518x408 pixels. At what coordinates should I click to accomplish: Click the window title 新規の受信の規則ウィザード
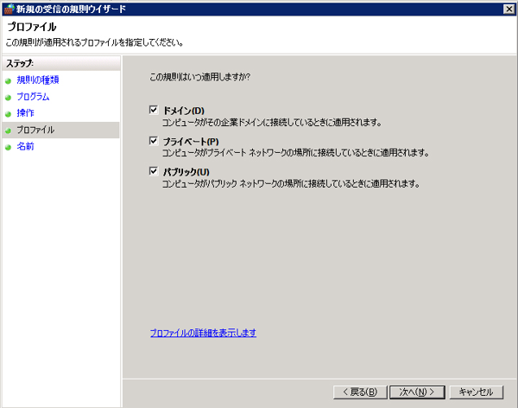[71, 9]
